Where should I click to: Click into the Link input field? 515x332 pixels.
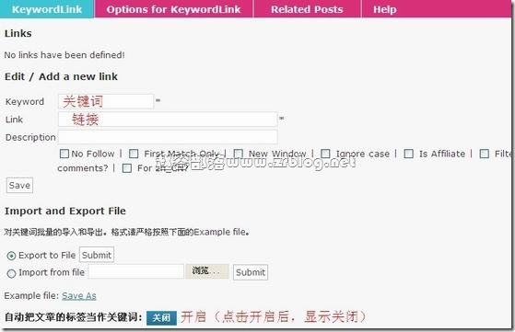168,120
